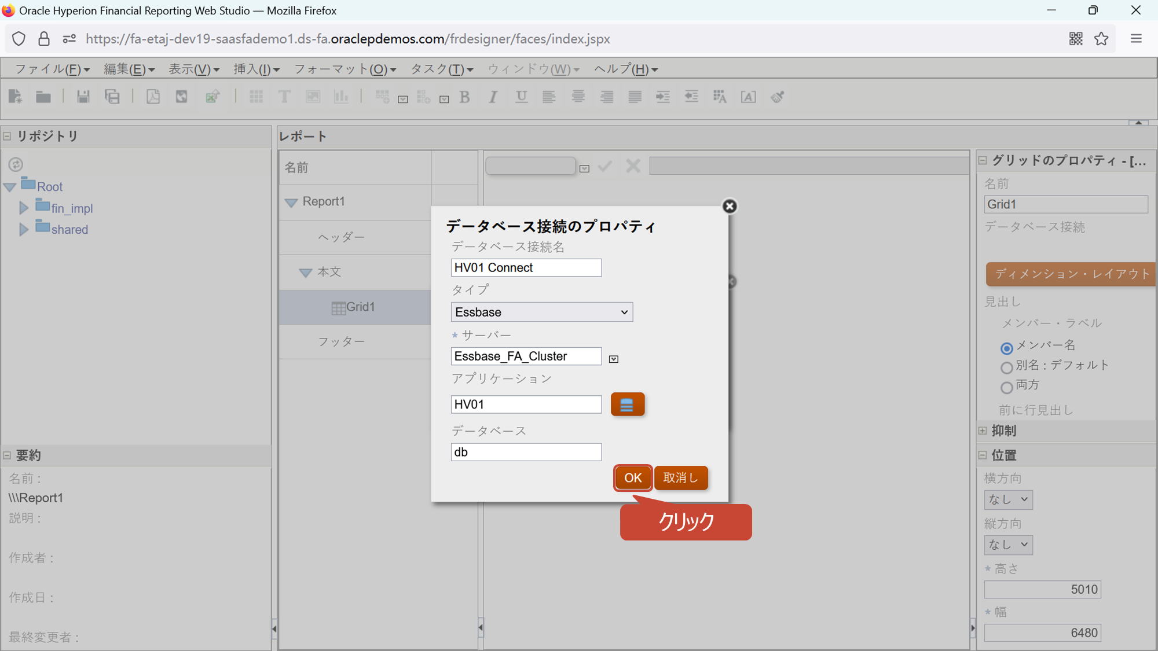Screen dimensions: 1158x651
Task: Click the repository refresh icon
Action: (x=16, y=164)
